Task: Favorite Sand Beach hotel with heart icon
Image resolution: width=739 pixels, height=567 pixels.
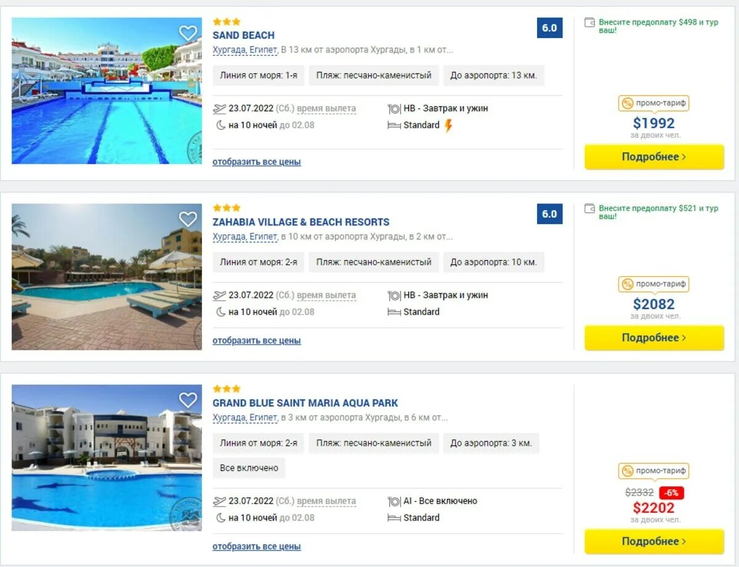Action: 188,33
